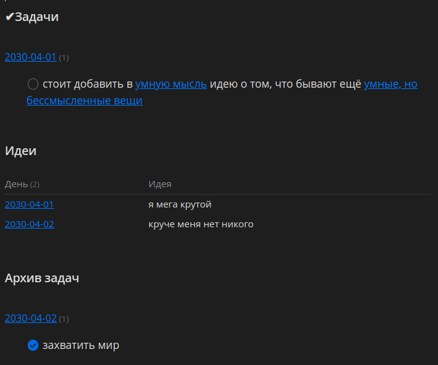Viewport: 438px width, 365px height.
Task: Open the 'бессмысленные вещи' link text
Action: click(x=85, y=101)
